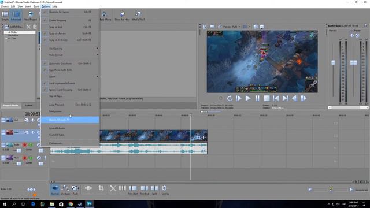Switch to Explorer tab
Screen dimensions: 370x208
point(28,105)
